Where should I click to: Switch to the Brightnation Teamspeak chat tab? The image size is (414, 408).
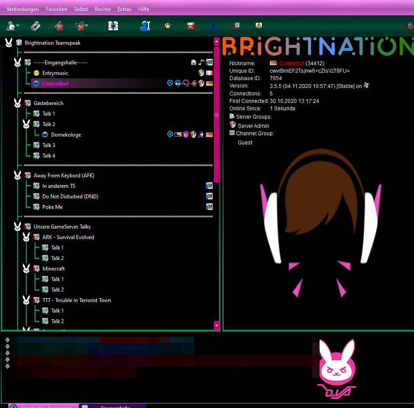click(x=44, y=406)
